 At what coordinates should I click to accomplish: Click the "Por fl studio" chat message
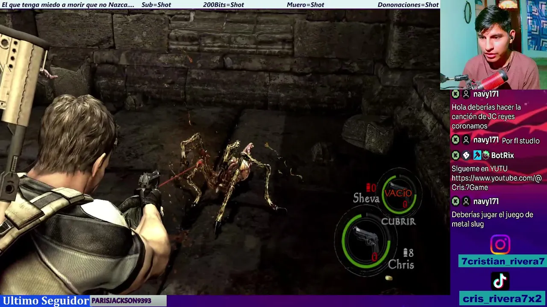[x=521, y=141]
